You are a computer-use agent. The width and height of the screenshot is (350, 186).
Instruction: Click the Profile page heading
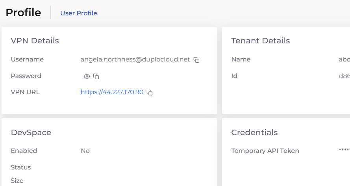24,13
